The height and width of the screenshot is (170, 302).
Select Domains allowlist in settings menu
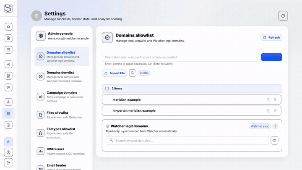click(62, 56)
